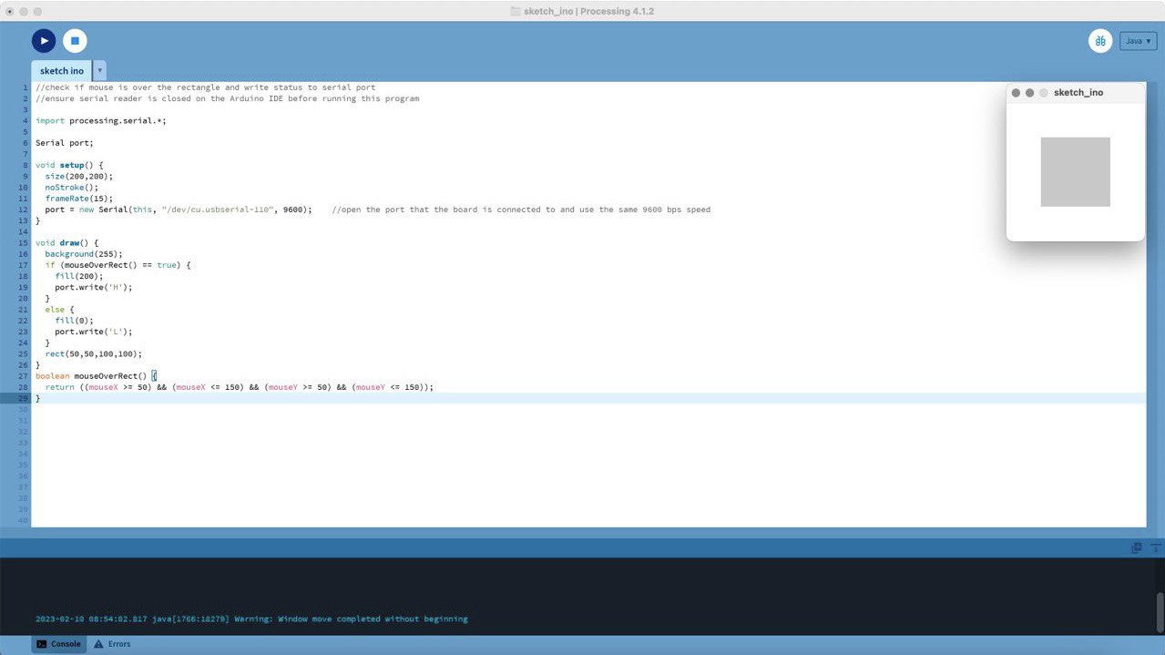Viewport: 1165px width, 655px height.
Task: Run the sketch with the play button
Action: point(44,41)
